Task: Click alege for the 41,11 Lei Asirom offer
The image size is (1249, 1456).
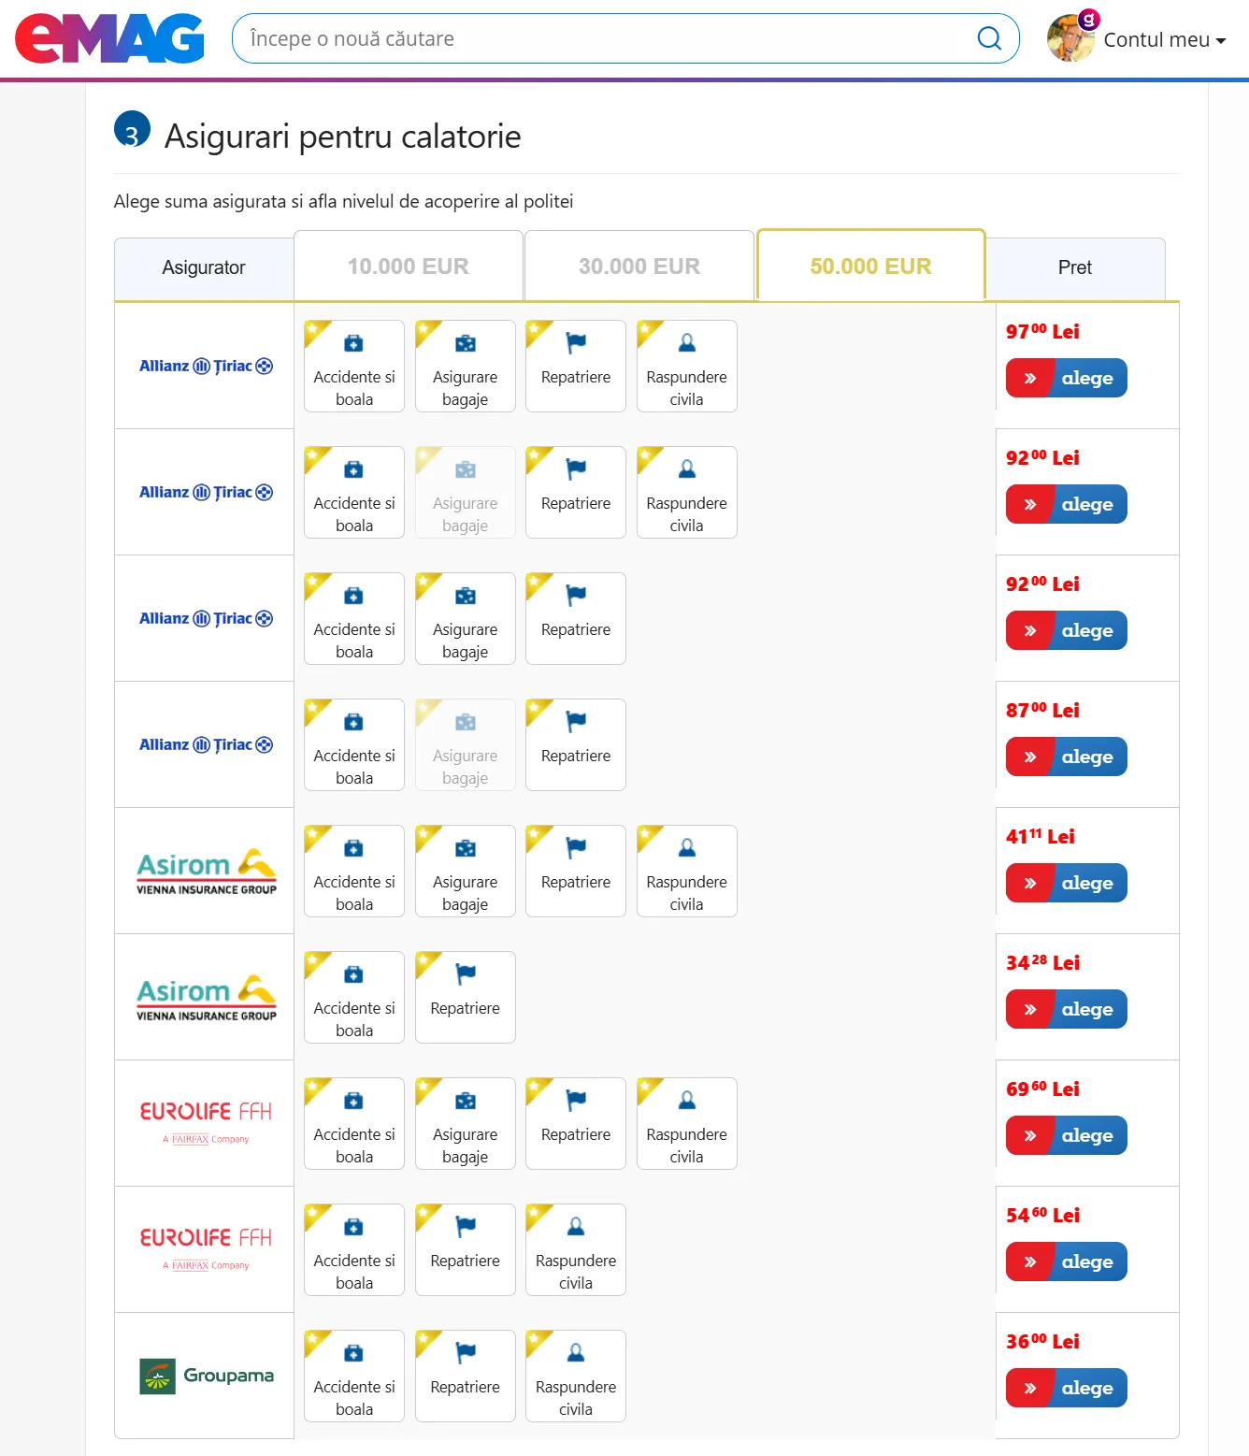Action: click(x=1067, y=883)
